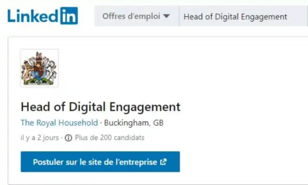Click the Buckingham, GB location text
Viewport: 308px width, 185px height.
(x=134, y=123)
